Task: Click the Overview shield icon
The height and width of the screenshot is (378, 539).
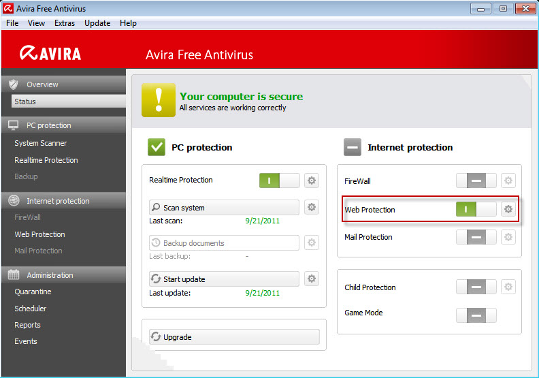Action: pyautogui.click(x=14, y=84)
